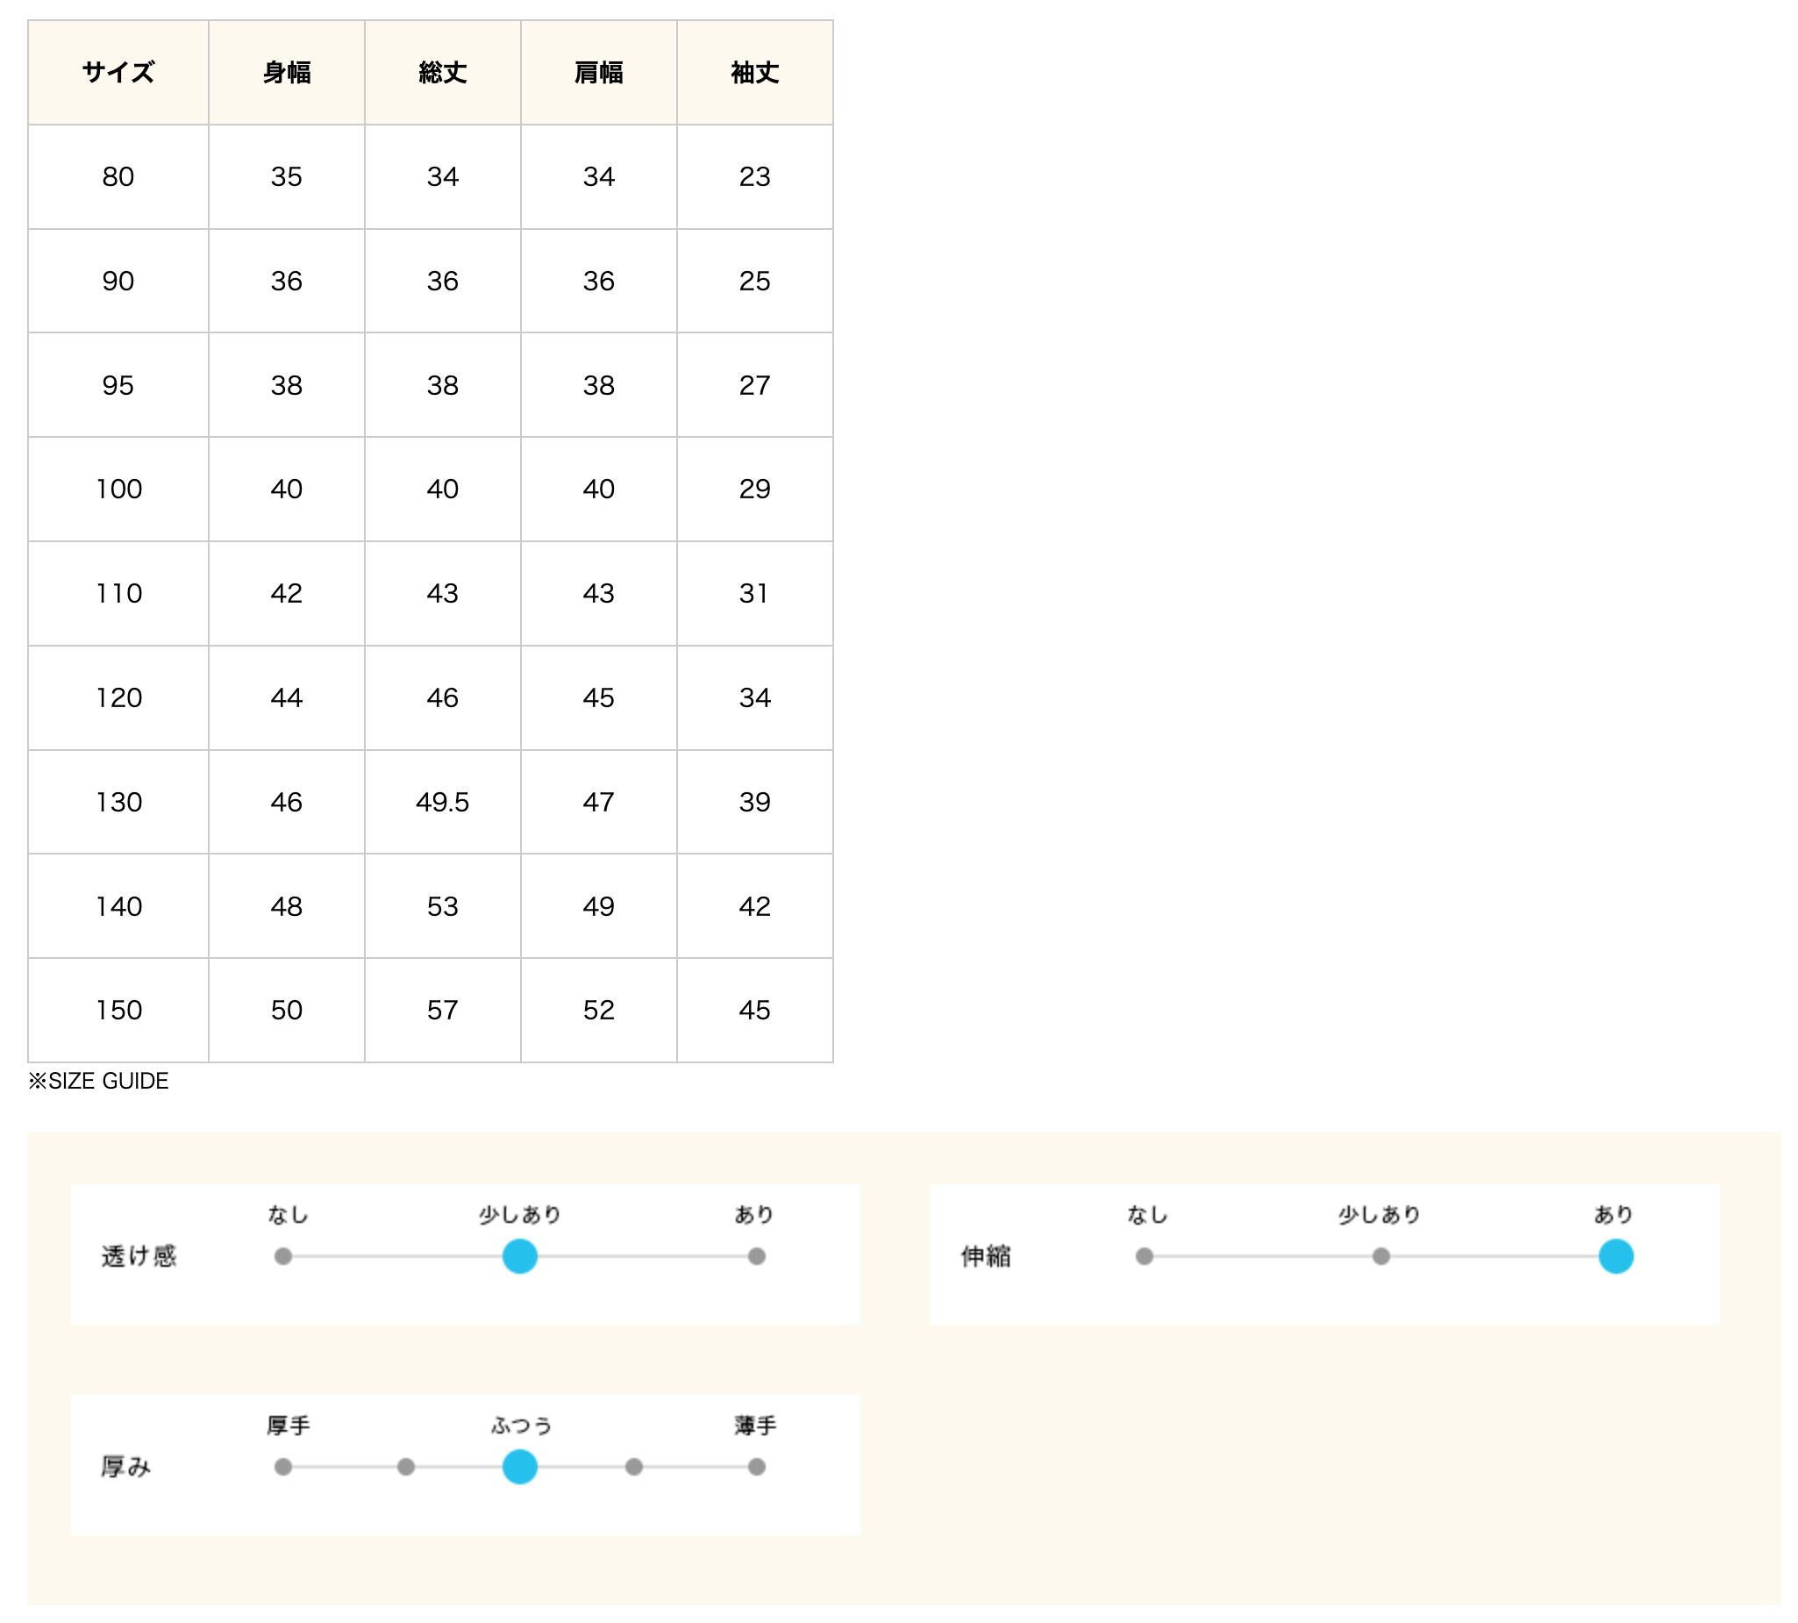Click the size 150 row label
Viewport: 1798px width, 1623px height.
tap(118, 1010)
